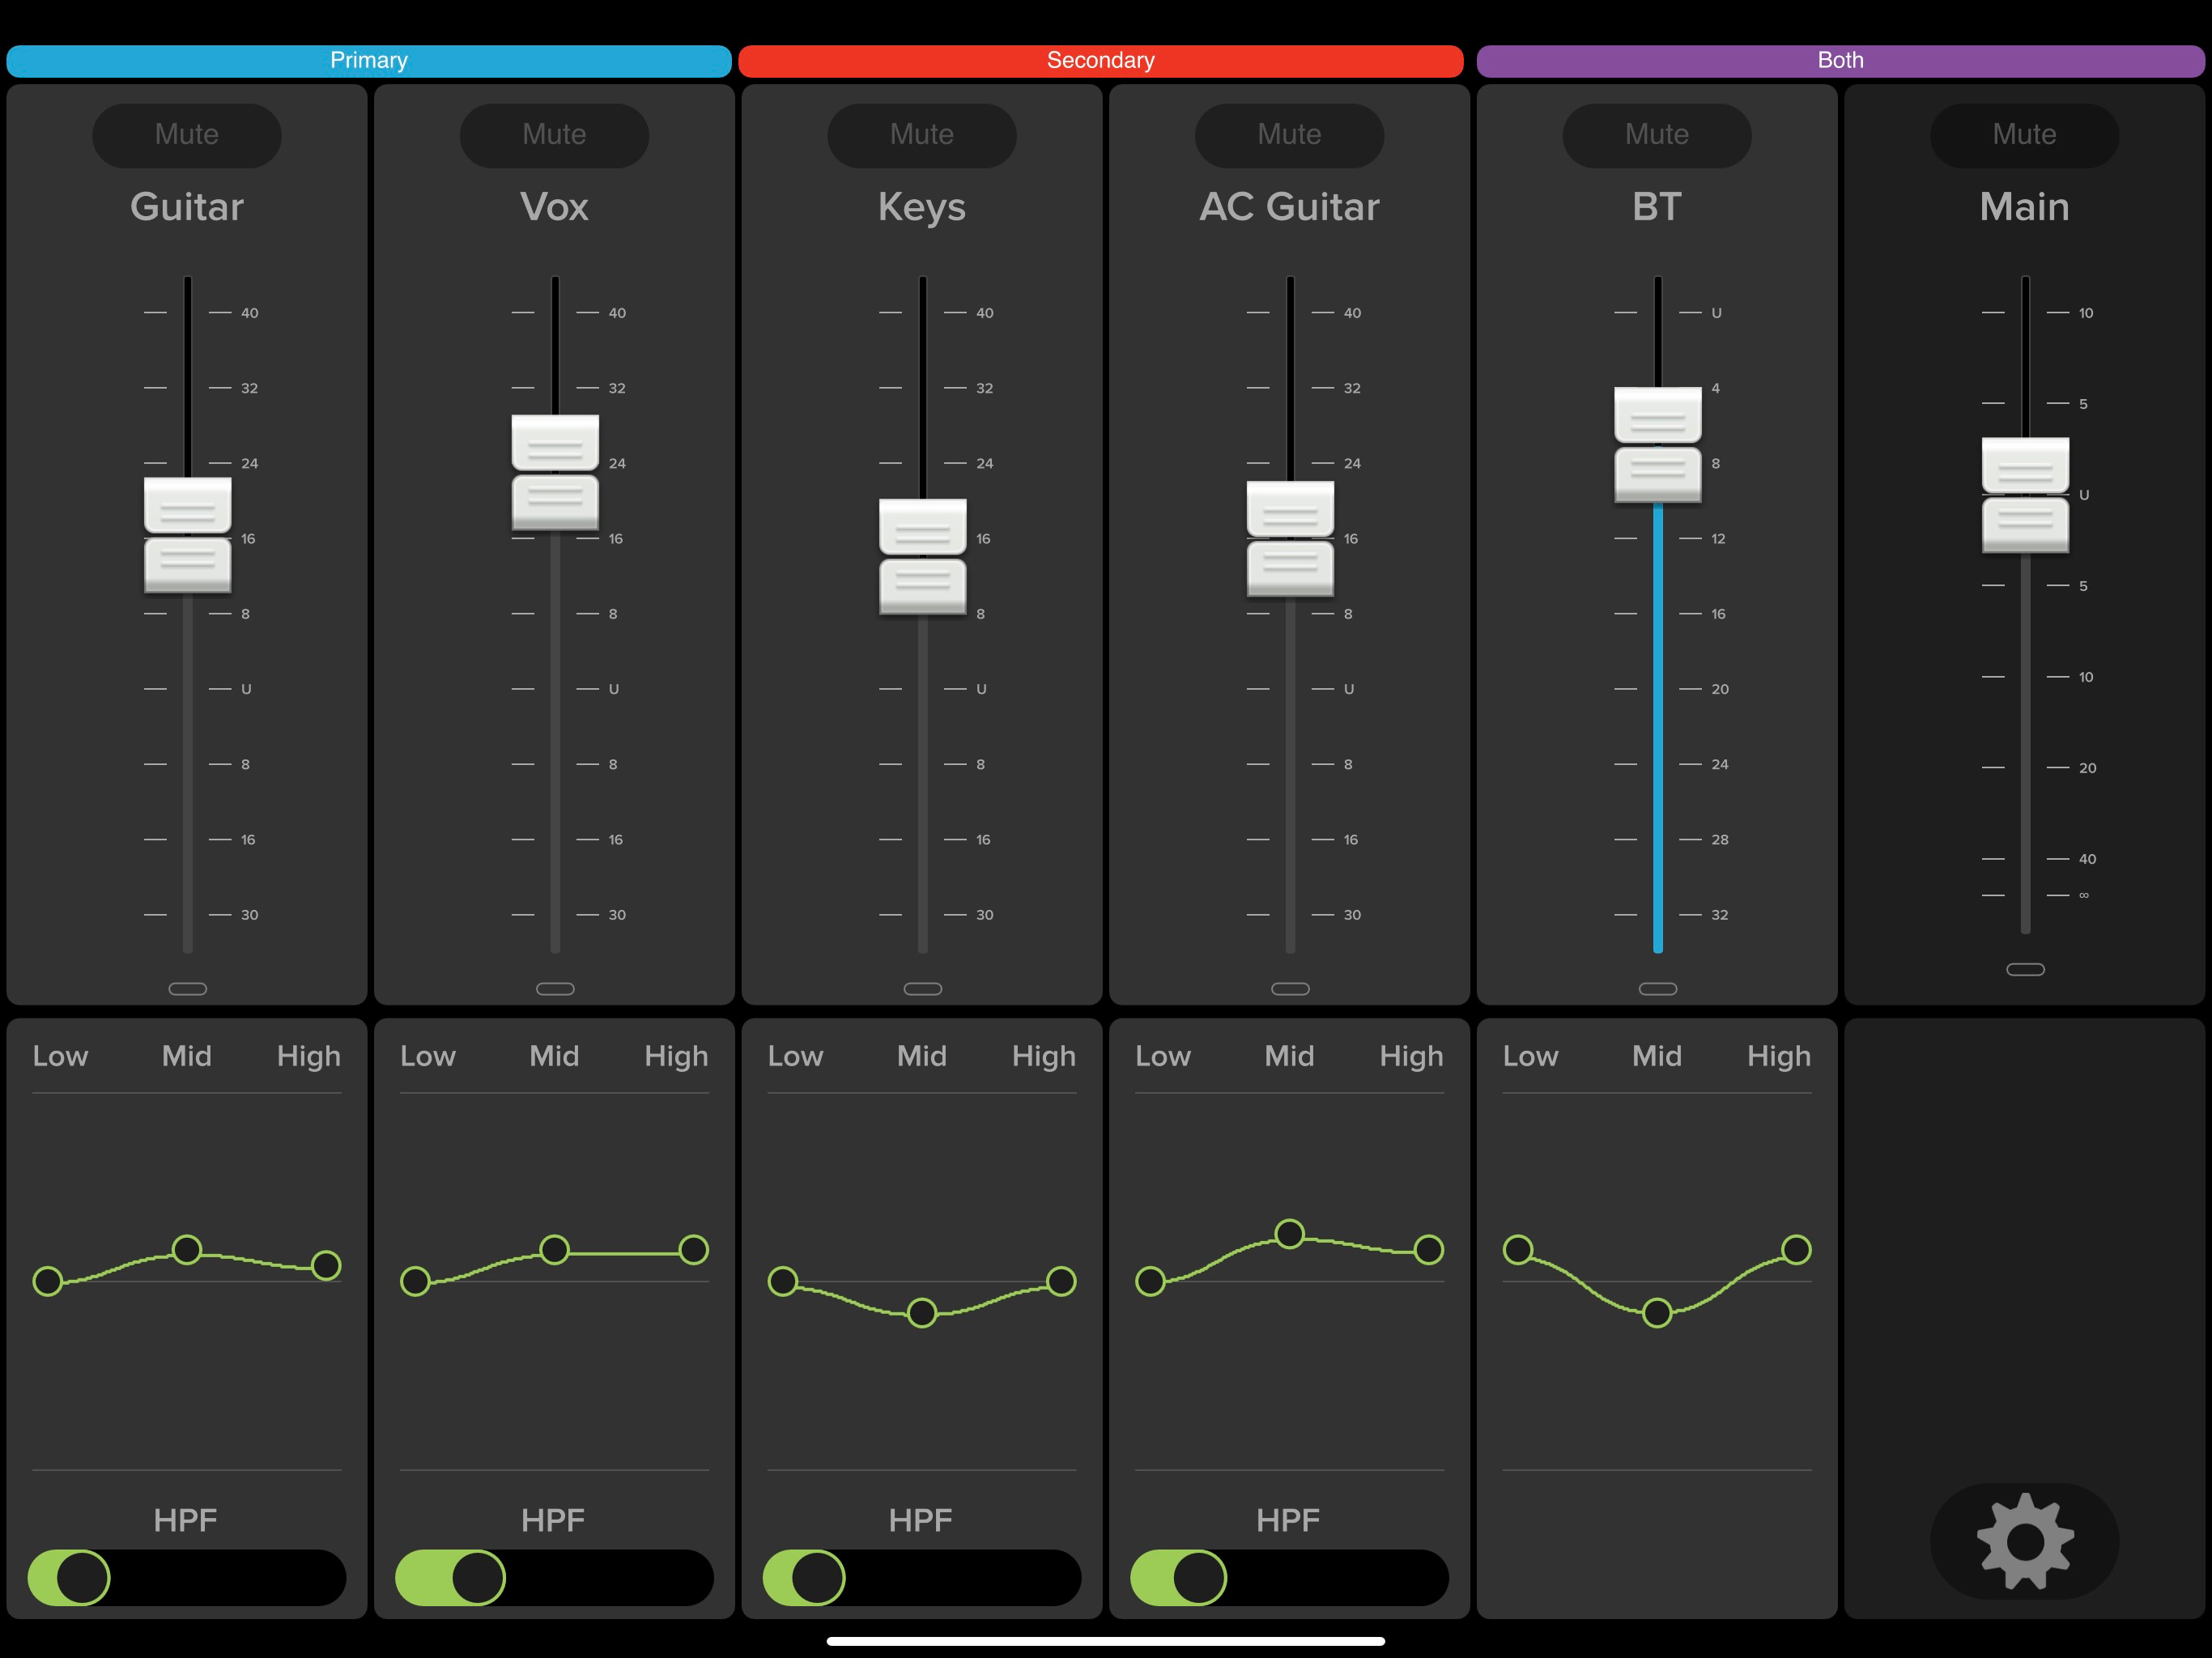Click the BT fader blue level track

[x=1658, y=728]
